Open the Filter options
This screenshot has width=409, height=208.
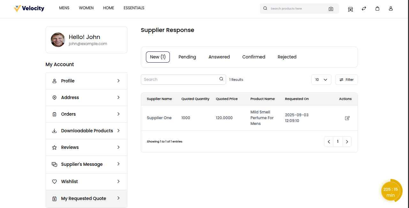coord(346,79)
